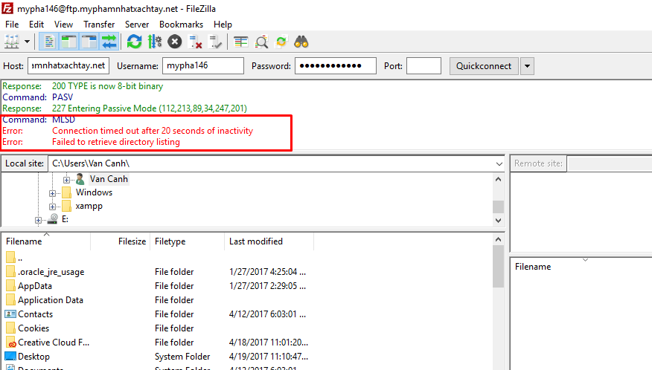
Task: Click the 'Failed to retrieve directory listing' error line
Action: (x=116, y=142)
